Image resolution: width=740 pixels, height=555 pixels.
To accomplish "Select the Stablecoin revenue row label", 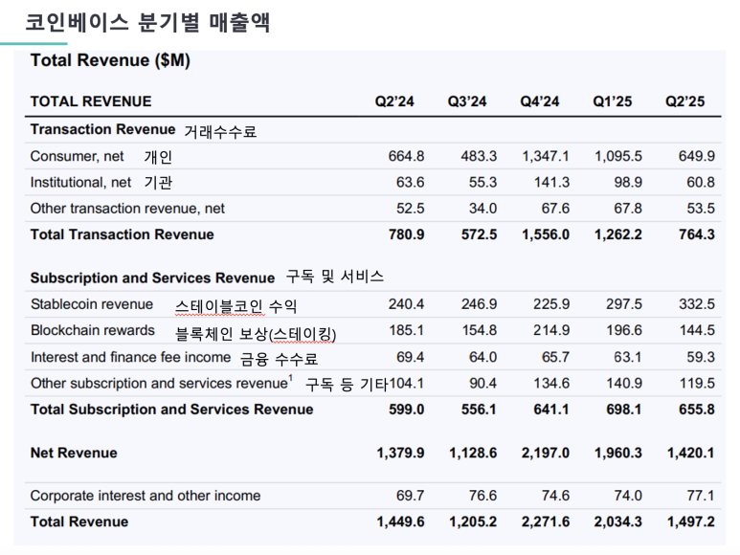I will click(x=91, y=304).
